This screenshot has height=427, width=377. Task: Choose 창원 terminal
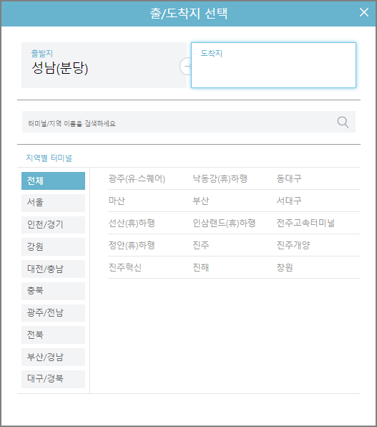[x=285, y=267]
